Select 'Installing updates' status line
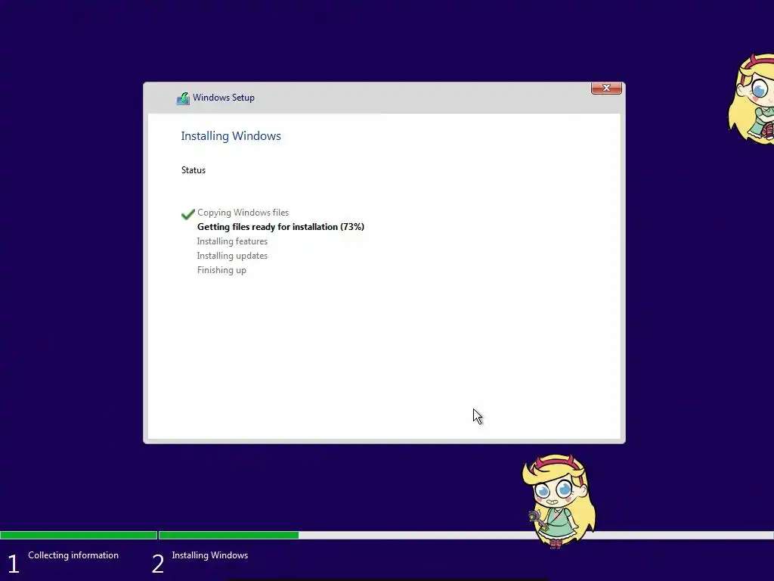Viewport: 774px width, 581px height. pyautogui.click(x=232, y=256)
